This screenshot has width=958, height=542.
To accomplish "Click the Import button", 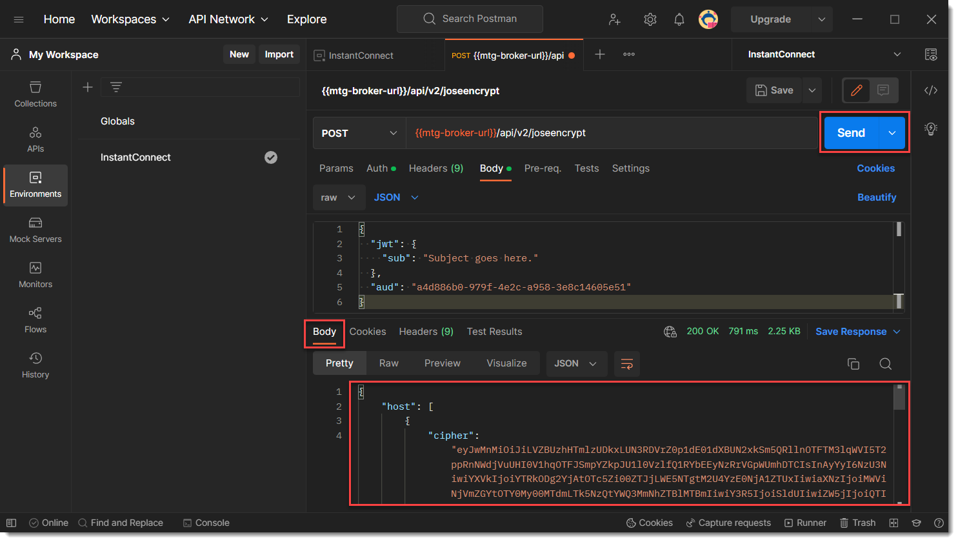I will [x=279, y=54].
